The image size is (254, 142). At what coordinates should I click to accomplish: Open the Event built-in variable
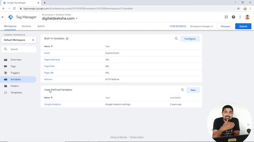click(47, 53)
